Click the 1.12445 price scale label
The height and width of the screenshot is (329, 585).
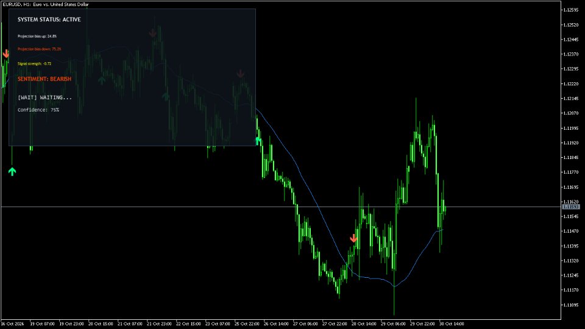click(570, 40)
